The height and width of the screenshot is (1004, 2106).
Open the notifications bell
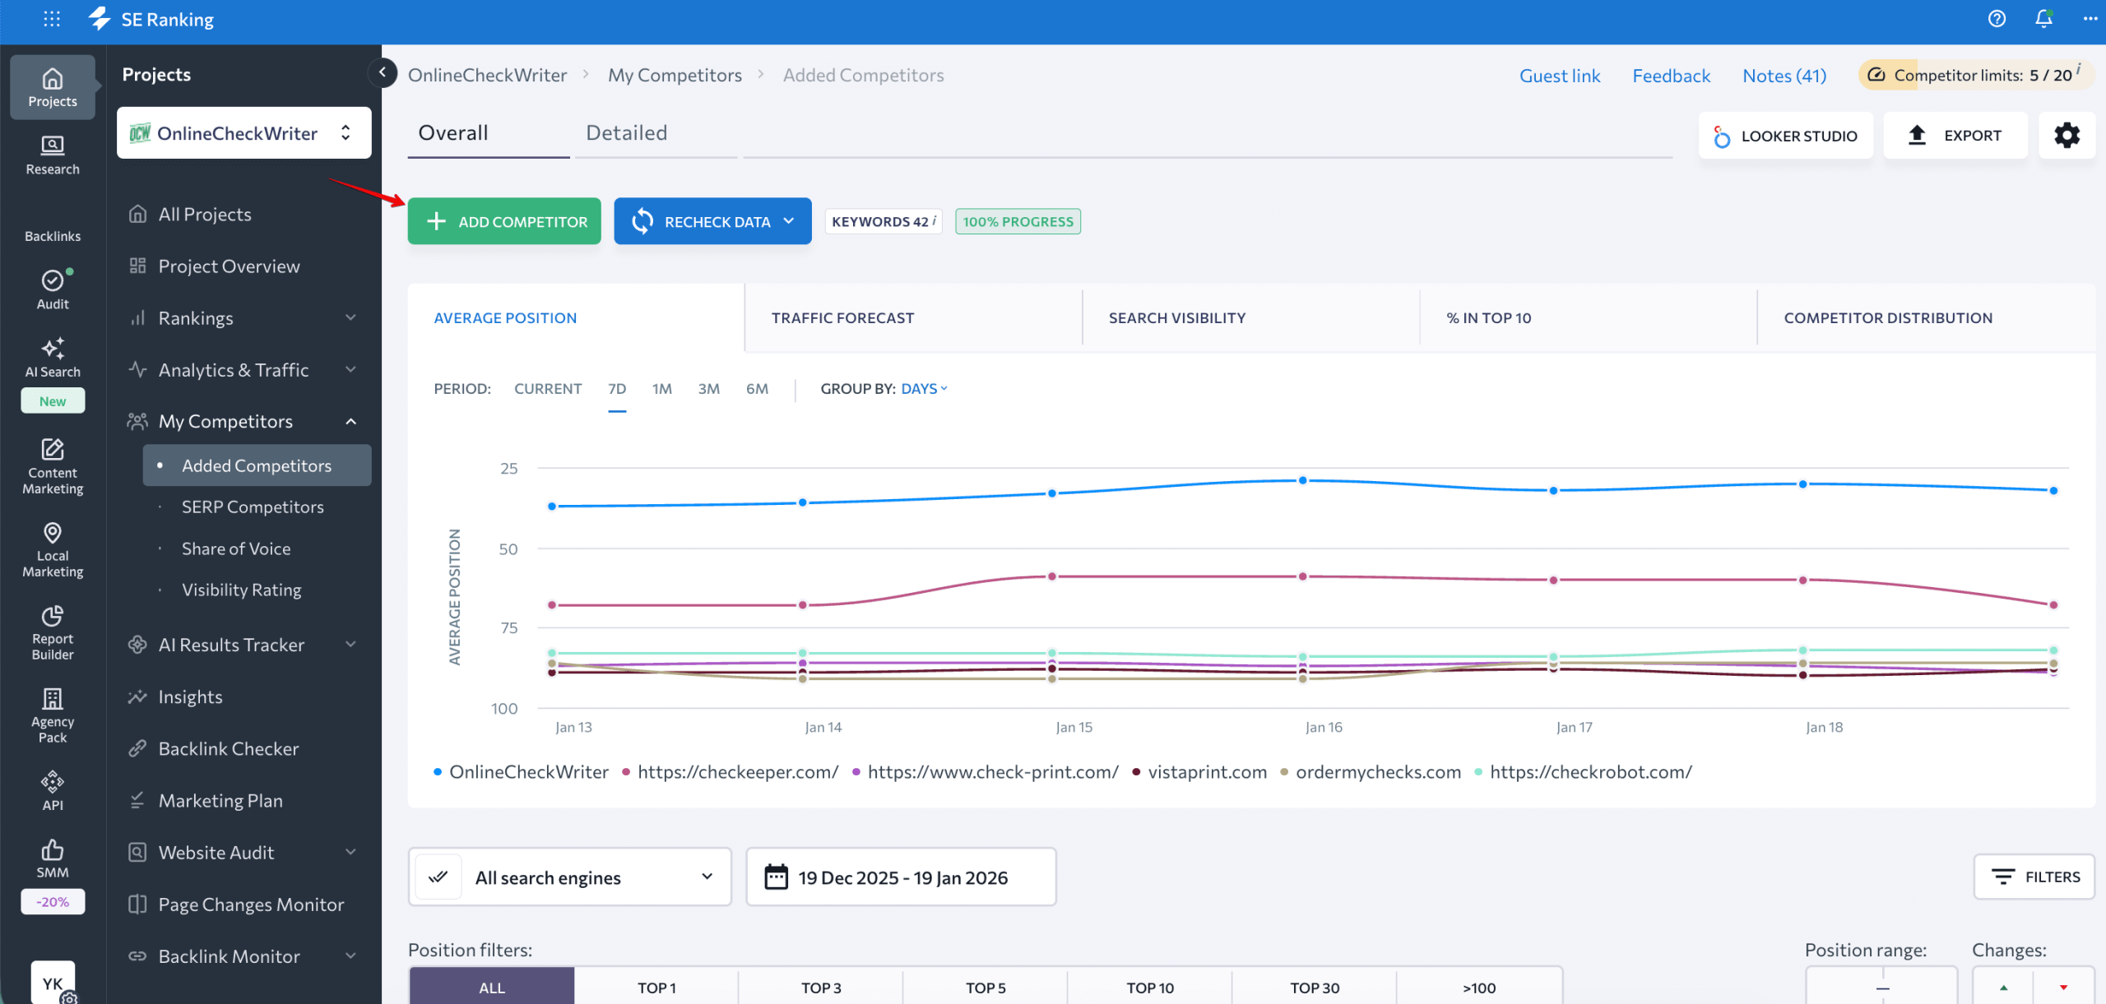point(2043,18)
